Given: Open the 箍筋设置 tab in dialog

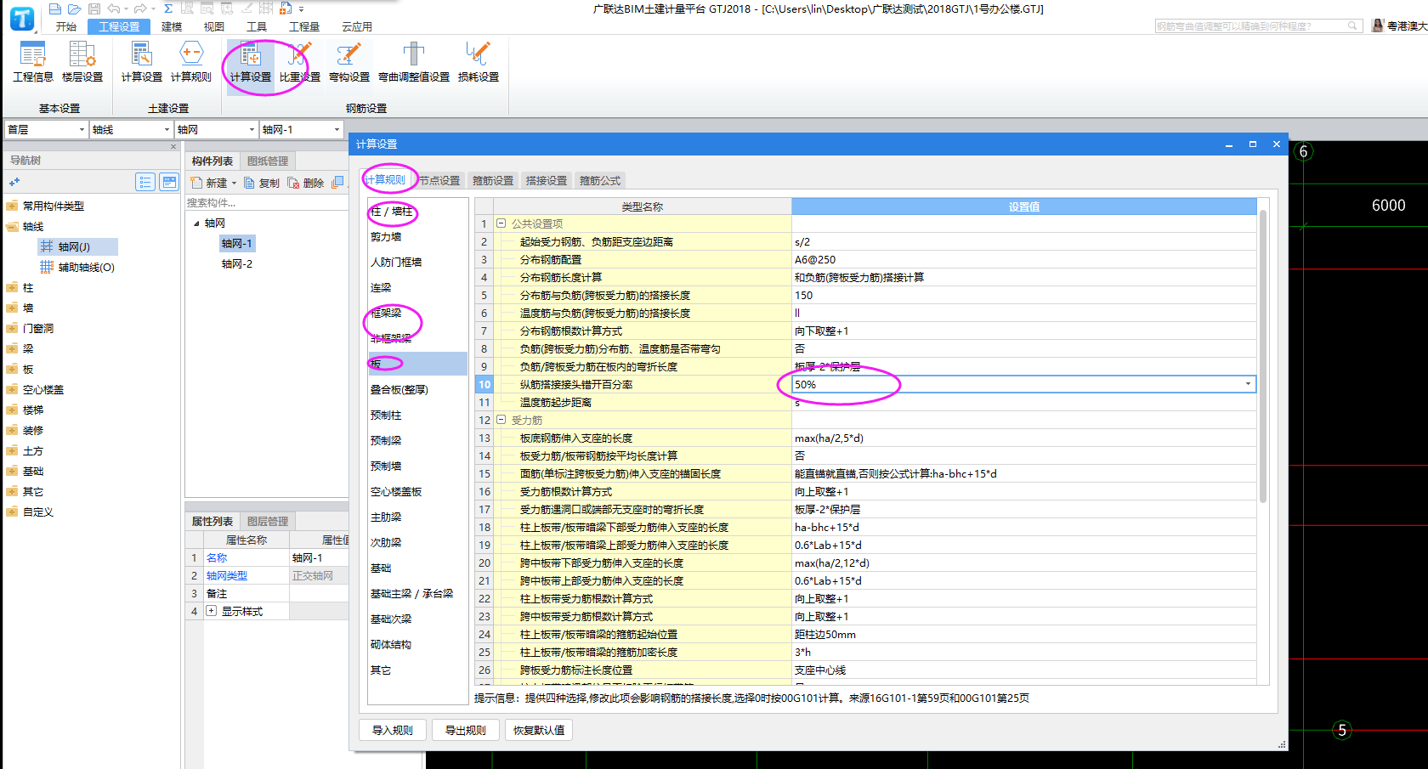Looking at the screenshot, I should pyautogui.click(x=493, y=180).
